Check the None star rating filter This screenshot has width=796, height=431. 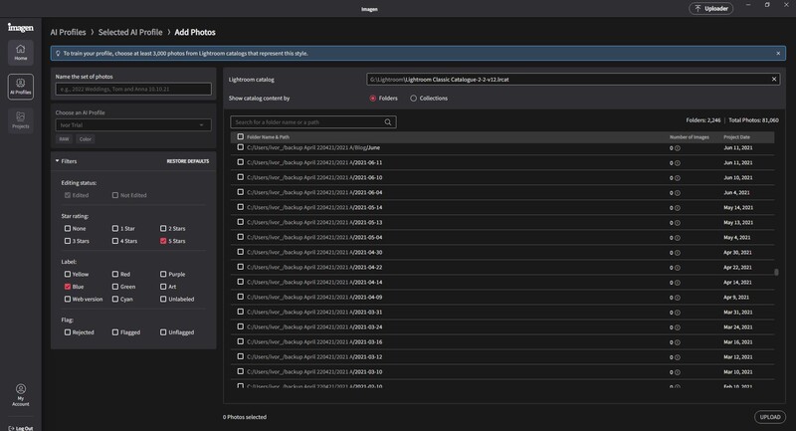[68, 229]
